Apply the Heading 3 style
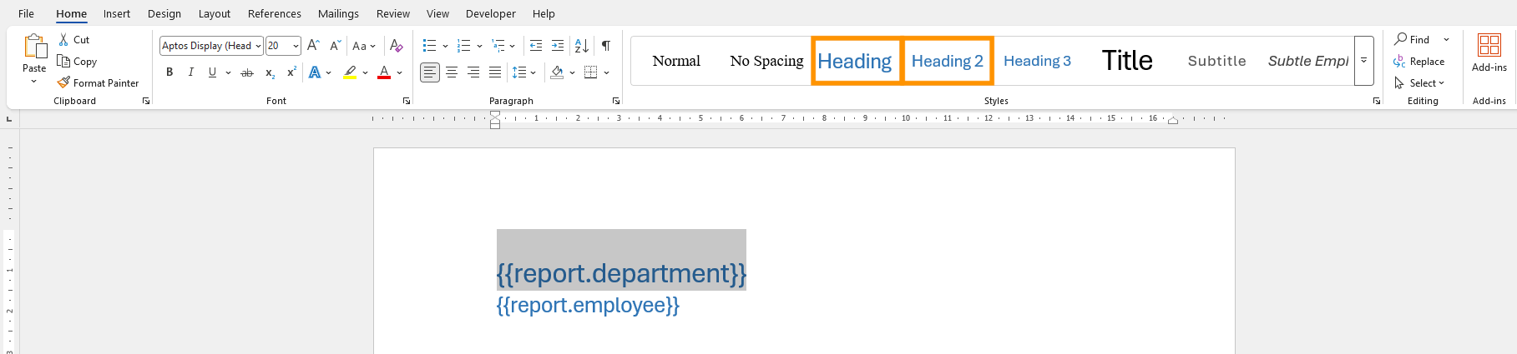 1037,61
